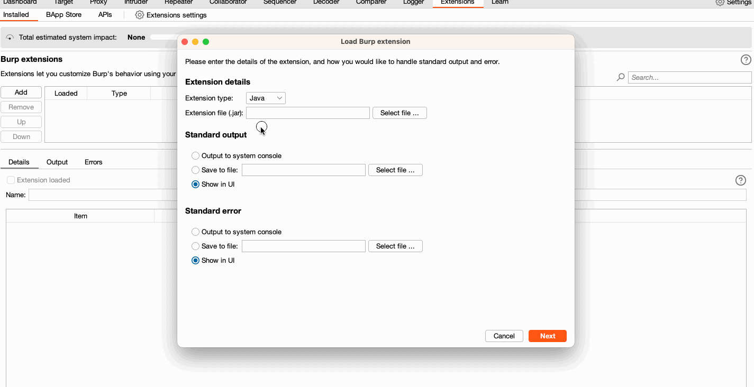
Task: Click Select file for Standard error
Action: 395,246
